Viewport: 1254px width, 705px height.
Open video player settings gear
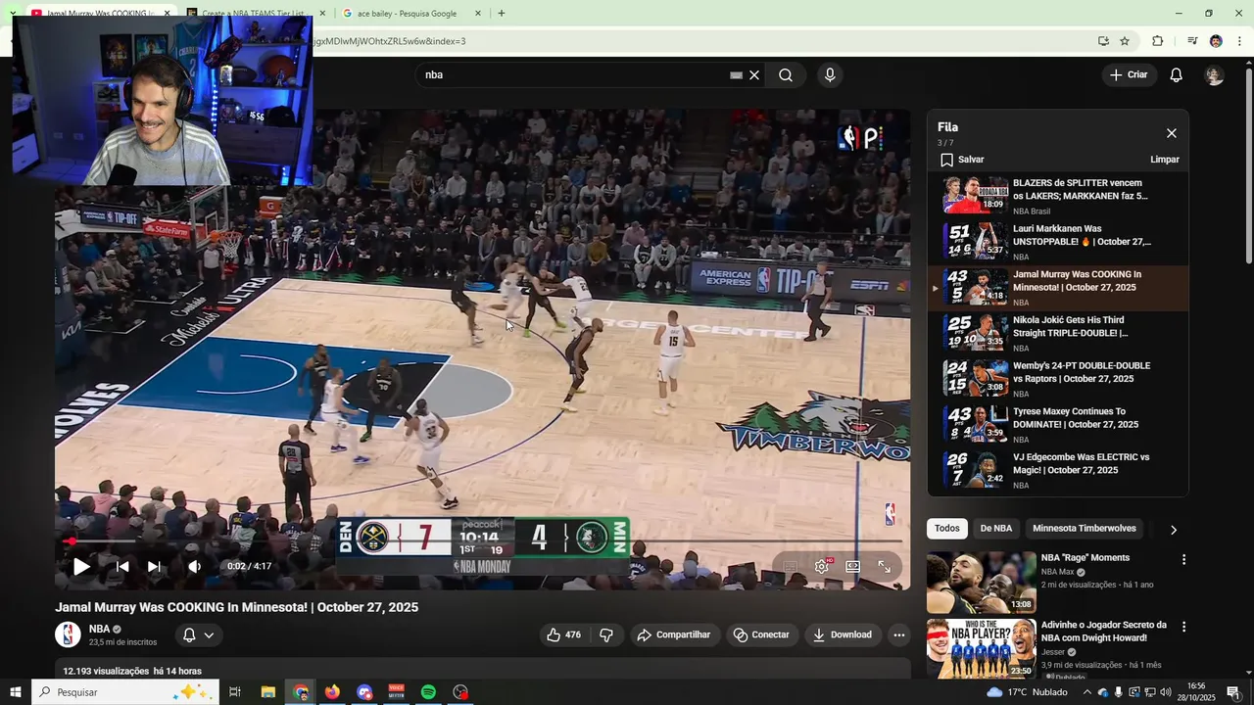[821, 566]
